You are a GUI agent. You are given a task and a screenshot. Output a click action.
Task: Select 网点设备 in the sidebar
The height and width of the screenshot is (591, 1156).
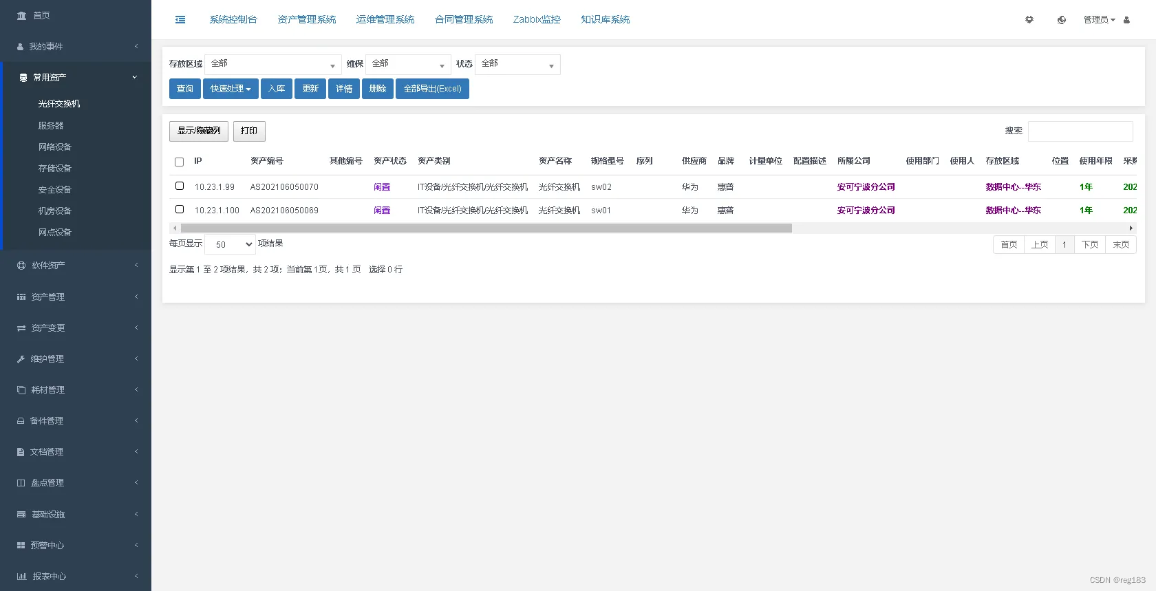[55, 233]
